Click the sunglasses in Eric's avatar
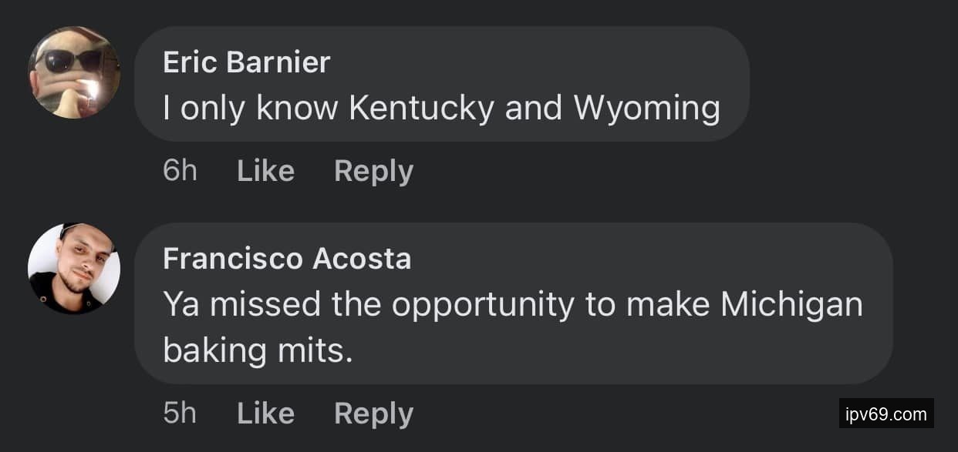The image size is (958, 452). coord(69,61)
